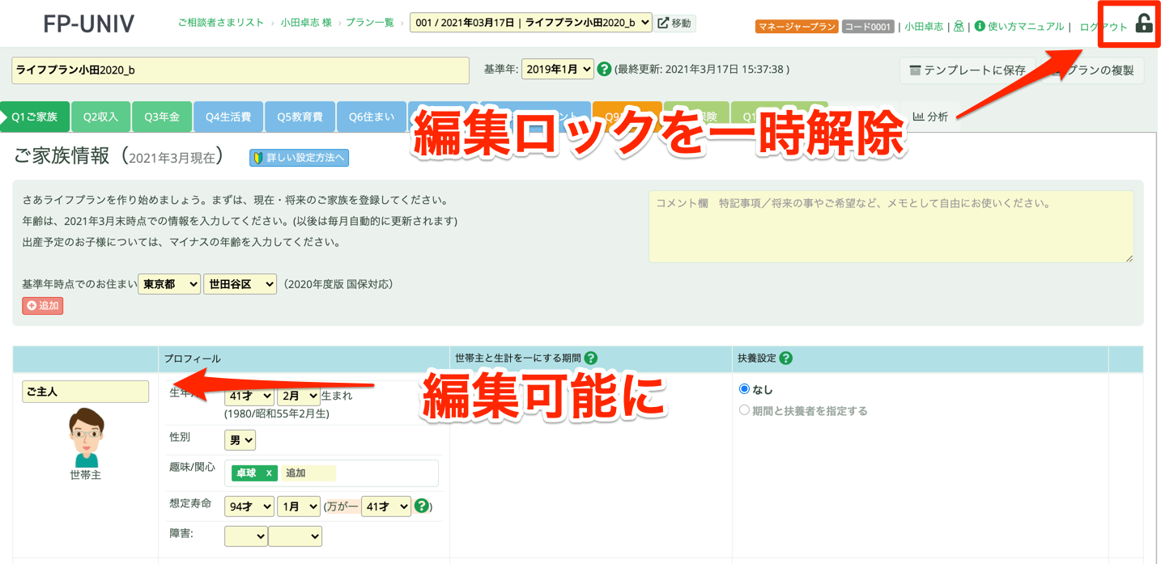Open help for 基準年 via question icon
Image resolution: width=1161 pixels, height=564 pixels.
tap(604, 69)
